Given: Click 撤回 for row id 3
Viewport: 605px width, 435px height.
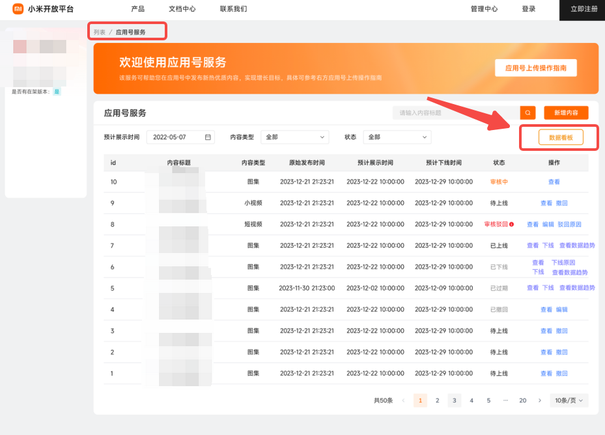Looking at the screenshot, I should point(562,330).
